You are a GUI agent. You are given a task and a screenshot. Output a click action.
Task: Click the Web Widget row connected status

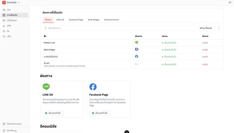169,50
